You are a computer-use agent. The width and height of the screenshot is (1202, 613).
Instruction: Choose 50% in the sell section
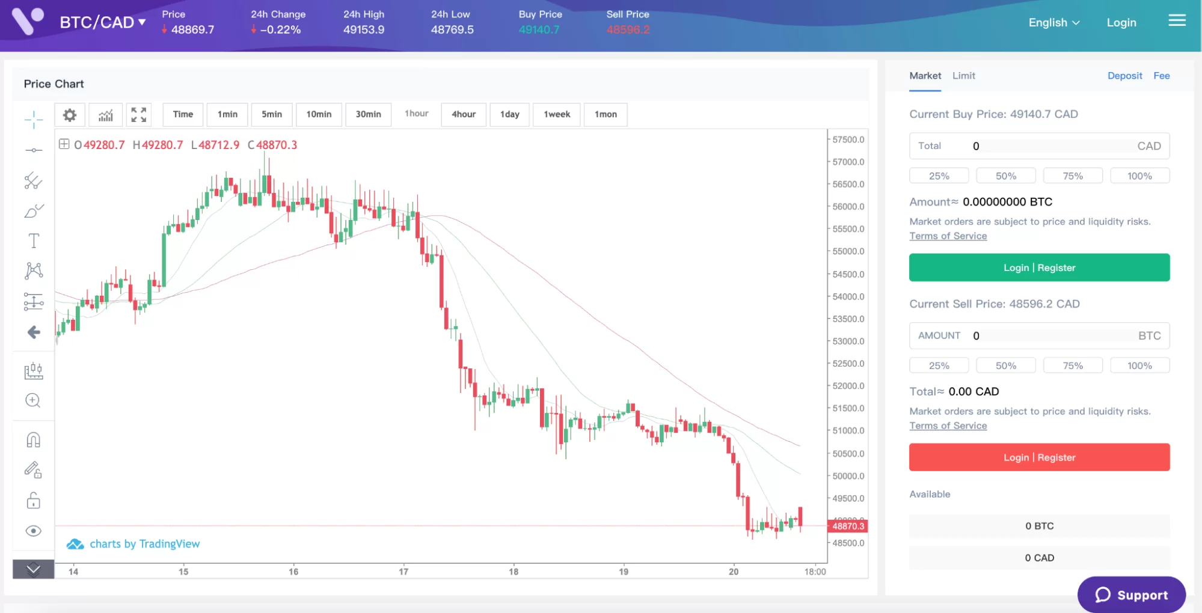(1006, 365)
